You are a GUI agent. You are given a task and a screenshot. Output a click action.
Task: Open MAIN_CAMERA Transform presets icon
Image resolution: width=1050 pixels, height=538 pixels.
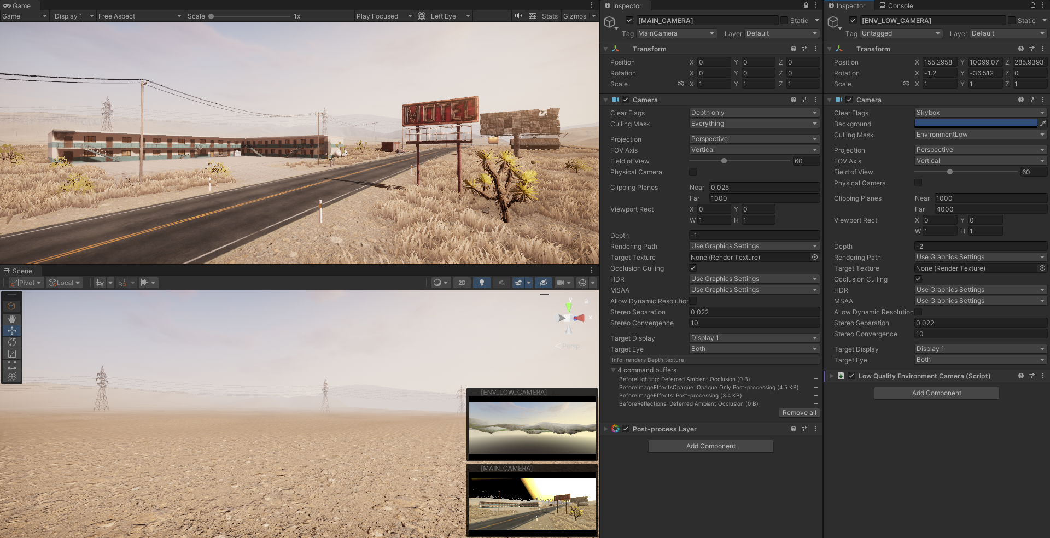tap(804, 49)
